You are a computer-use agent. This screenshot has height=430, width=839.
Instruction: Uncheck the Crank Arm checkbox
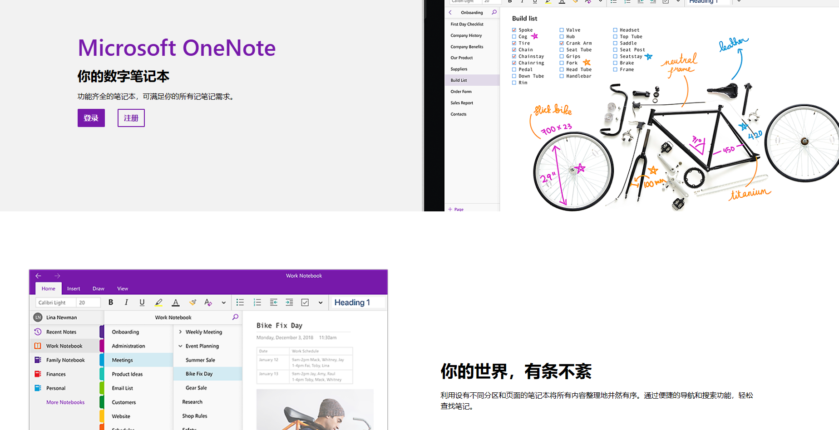tap(562, 43)
